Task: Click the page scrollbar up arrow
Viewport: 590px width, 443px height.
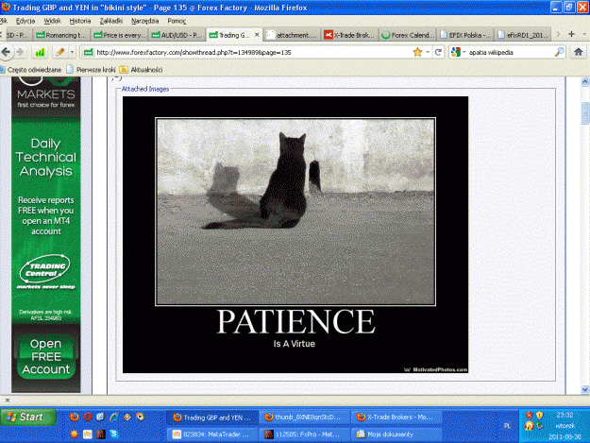Action: 584,81
